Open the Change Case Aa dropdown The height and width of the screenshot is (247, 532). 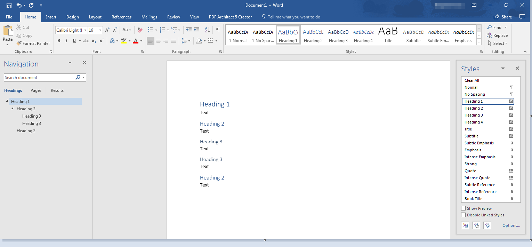(127, 30)
